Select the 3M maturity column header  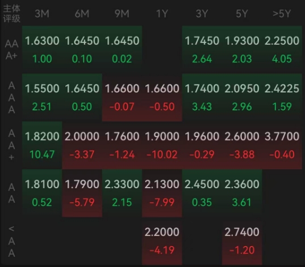[x=42, y=14]
